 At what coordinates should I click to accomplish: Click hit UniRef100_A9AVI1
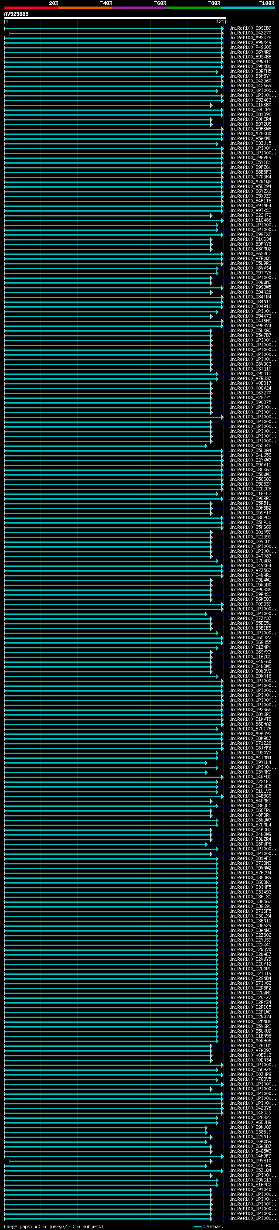pyautogui.click(x=250, y=465)
